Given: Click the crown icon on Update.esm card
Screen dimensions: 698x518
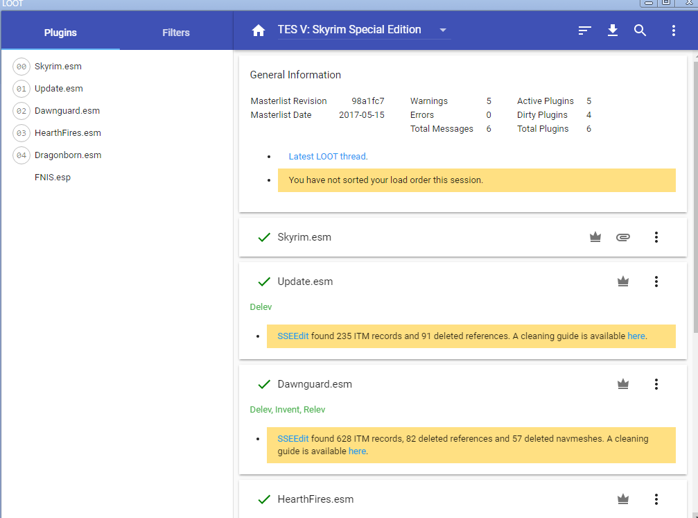Looking at the screenshot, I should 623,282.
